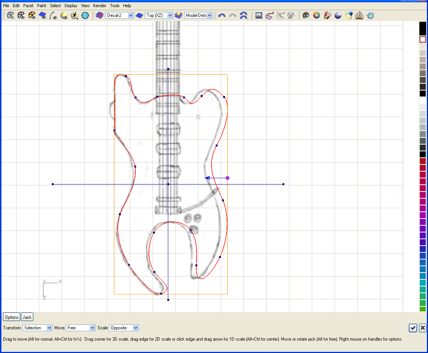The width and height of the screenshot is (428, 353).
Task: Click the teapot render icon
Action: pyautogui.click(x=370, y=15)
